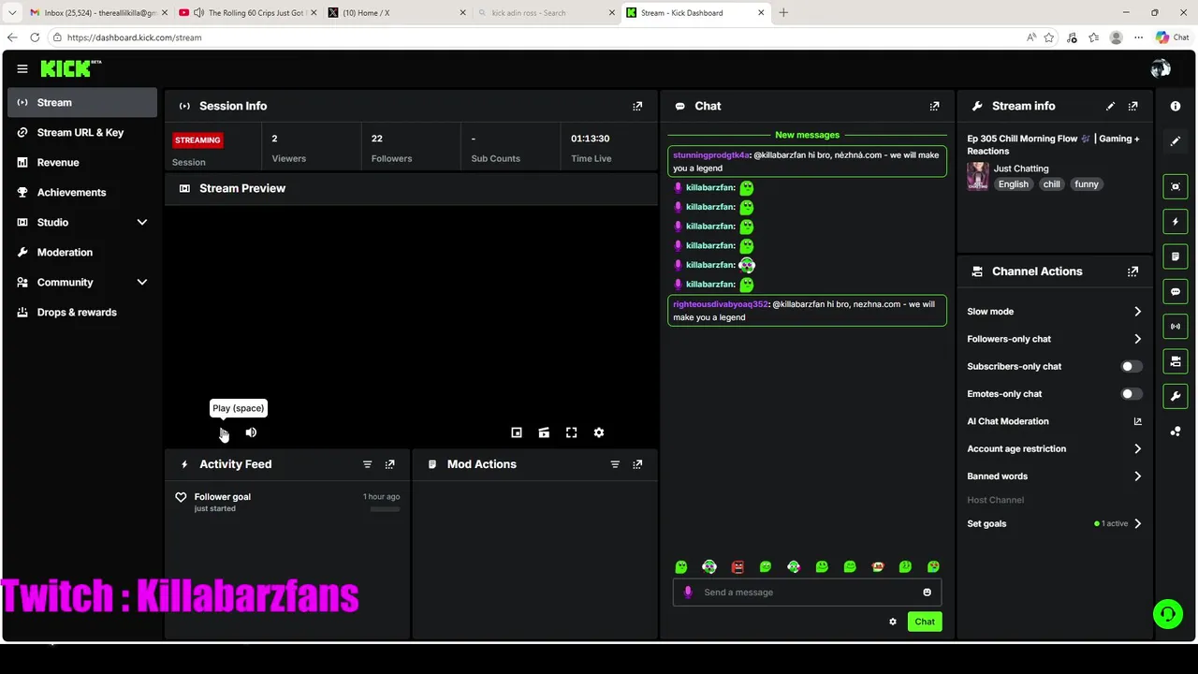The image size is (1198, 674).
Task: Open stream preview player settings gear
Action: [x=599, y=432]
